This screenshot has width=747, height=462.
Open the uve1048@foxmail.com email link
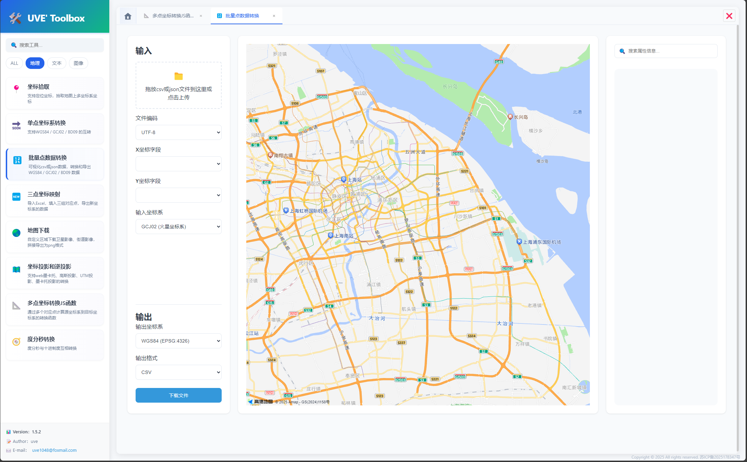[x=54, y=450]
